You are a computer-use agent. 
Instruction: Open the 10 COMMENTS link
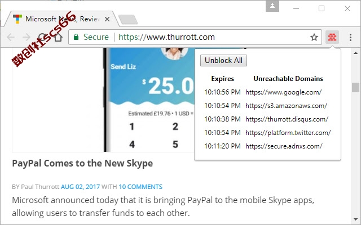(x=140, y=187)
